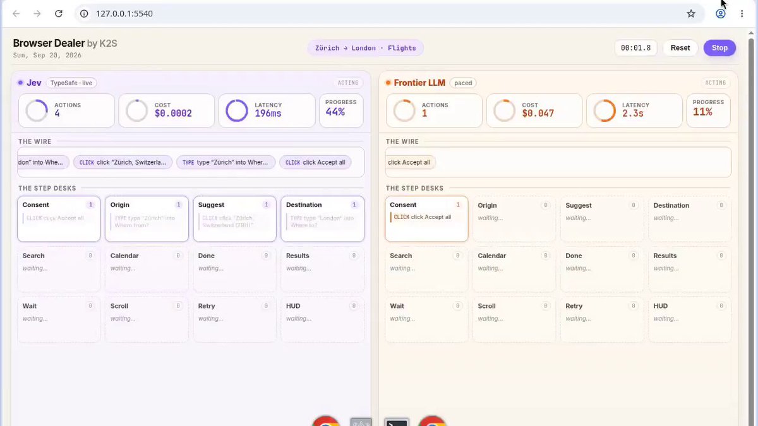Screen dimensions: 758x426
Task: View site information icon beside the URL
Action: point(84,13)
